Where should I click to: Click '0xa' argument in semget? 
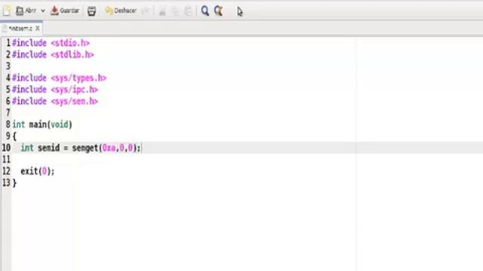(x=109, y=148)
